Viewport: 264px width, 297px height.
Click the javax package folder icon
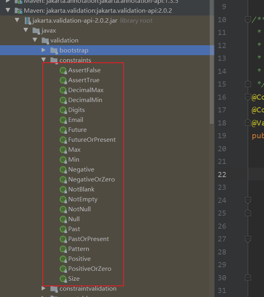click(36, 31)
